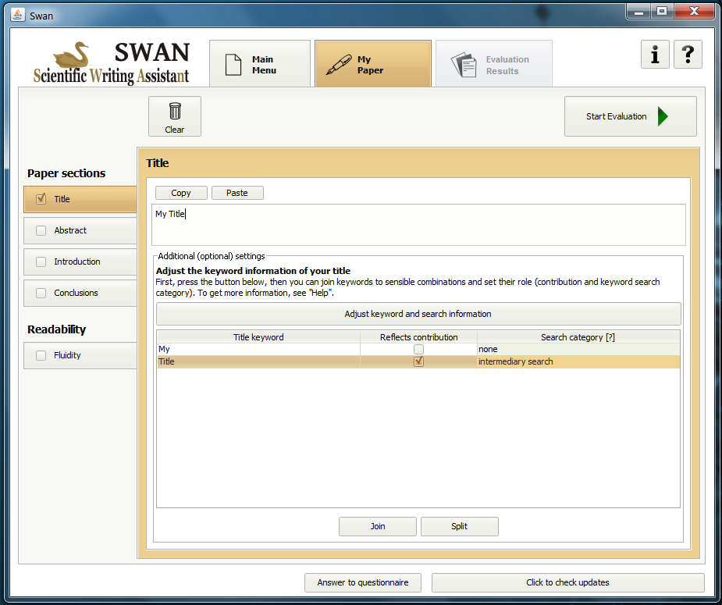This screenshot has height=605, width=722.
Task: Select the 'My' keyword cell
Action: (x=258, y=349)
